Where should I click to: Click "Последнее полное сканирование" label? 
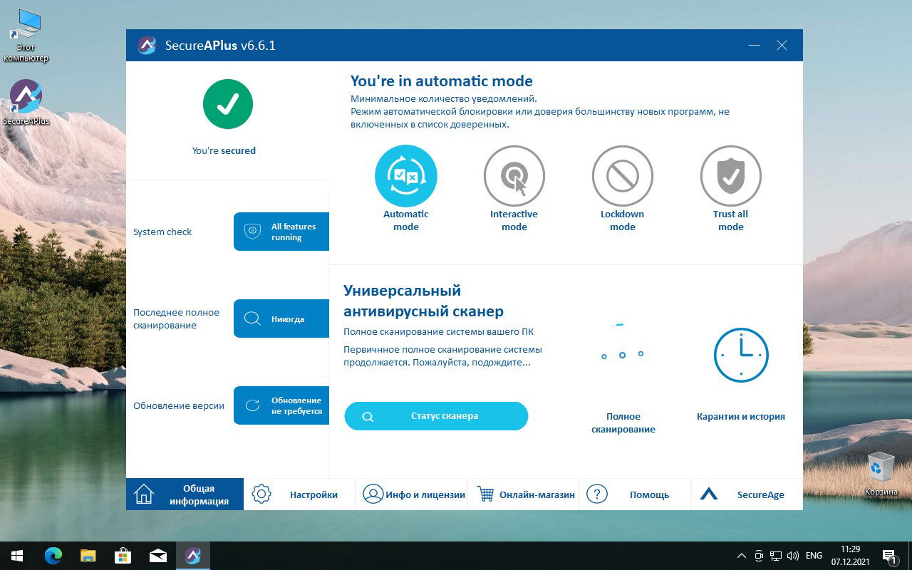point(176,319)
